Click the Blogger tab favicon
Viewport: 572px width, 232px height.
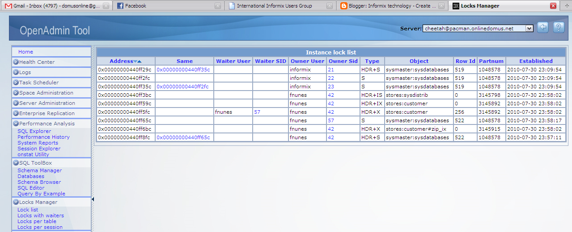(x=343, y=6)
